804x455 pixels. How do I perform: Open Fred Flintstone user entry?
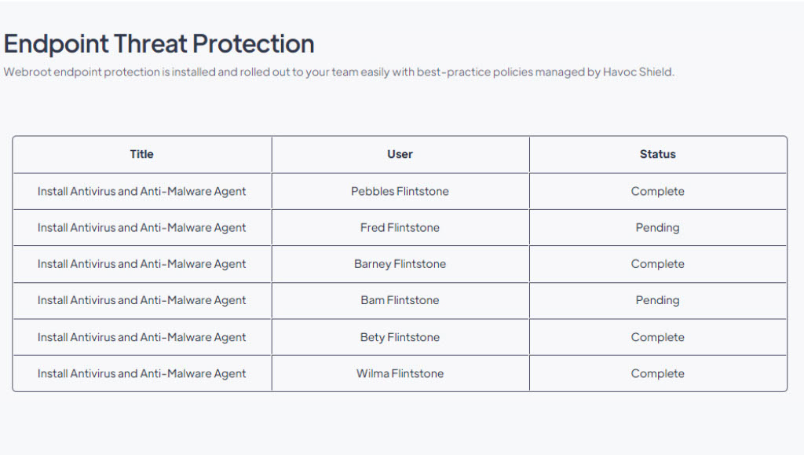[x=400, y=228]
